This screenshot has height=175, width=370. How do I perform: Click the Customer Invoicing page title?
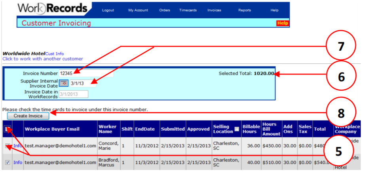(56, 23)
